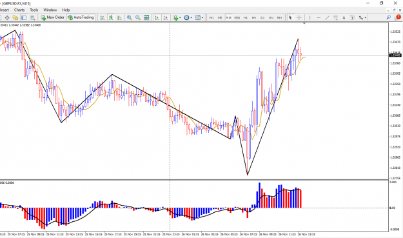Click the 0.001 indicator scale value
The image size is (403, 238).
[393, 183]
